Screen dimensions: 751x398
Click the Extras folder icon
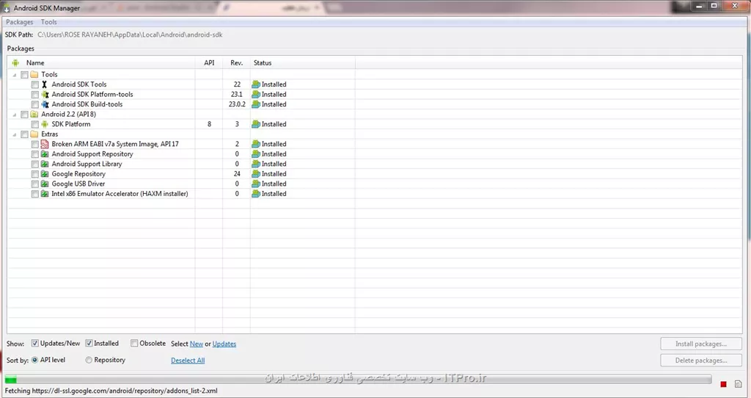34,134
